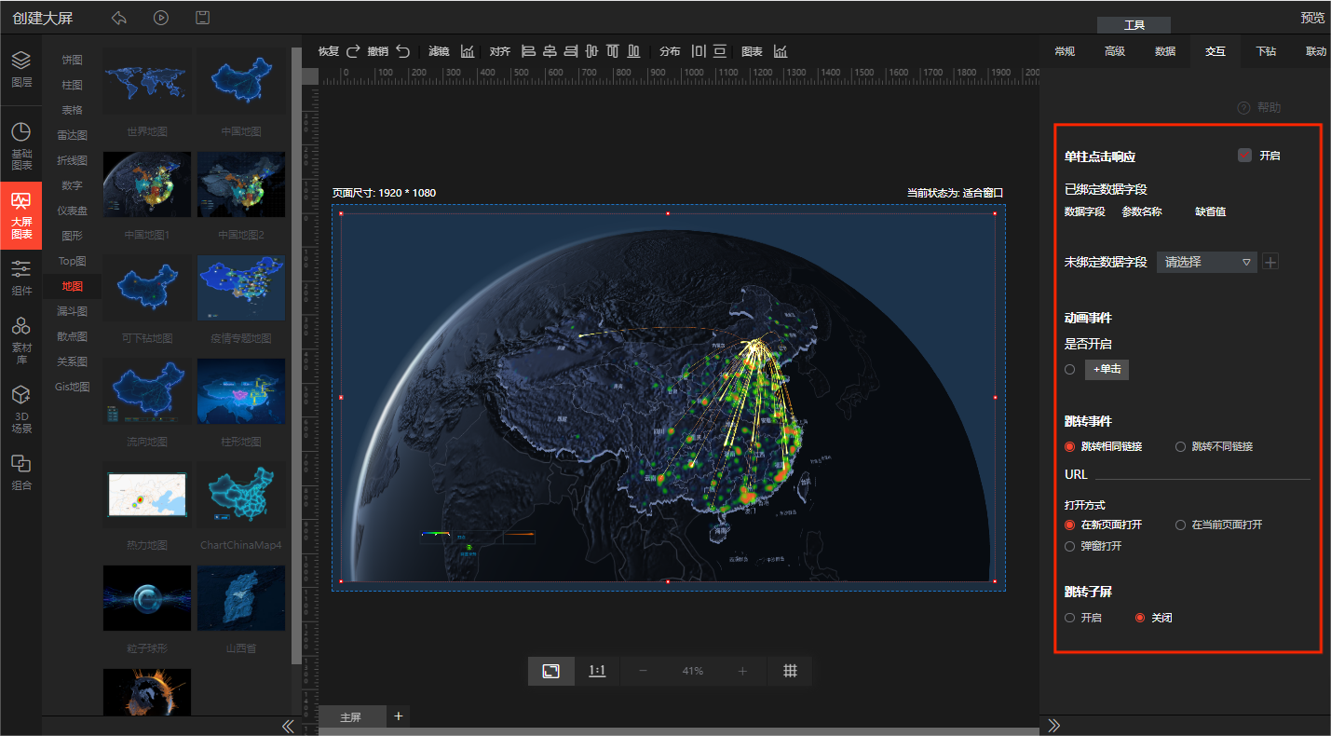This screenshot has height=736, width=1331.
Task: Switch to the 数据 properties tab
Action: [x=1165, y=51]
